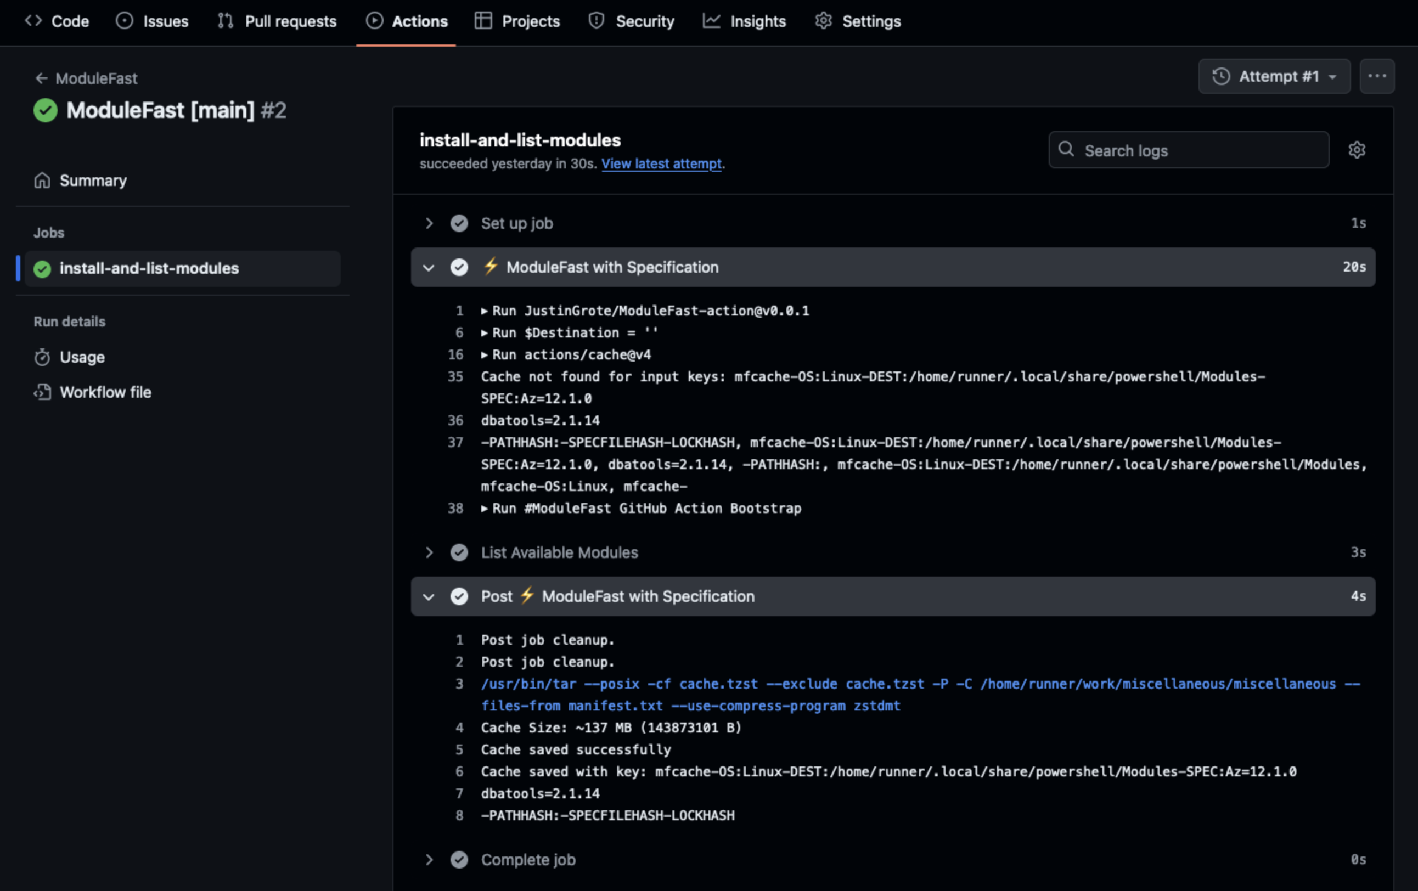
Task: Click log line 35 number
Action: click(x=455, y=377)
